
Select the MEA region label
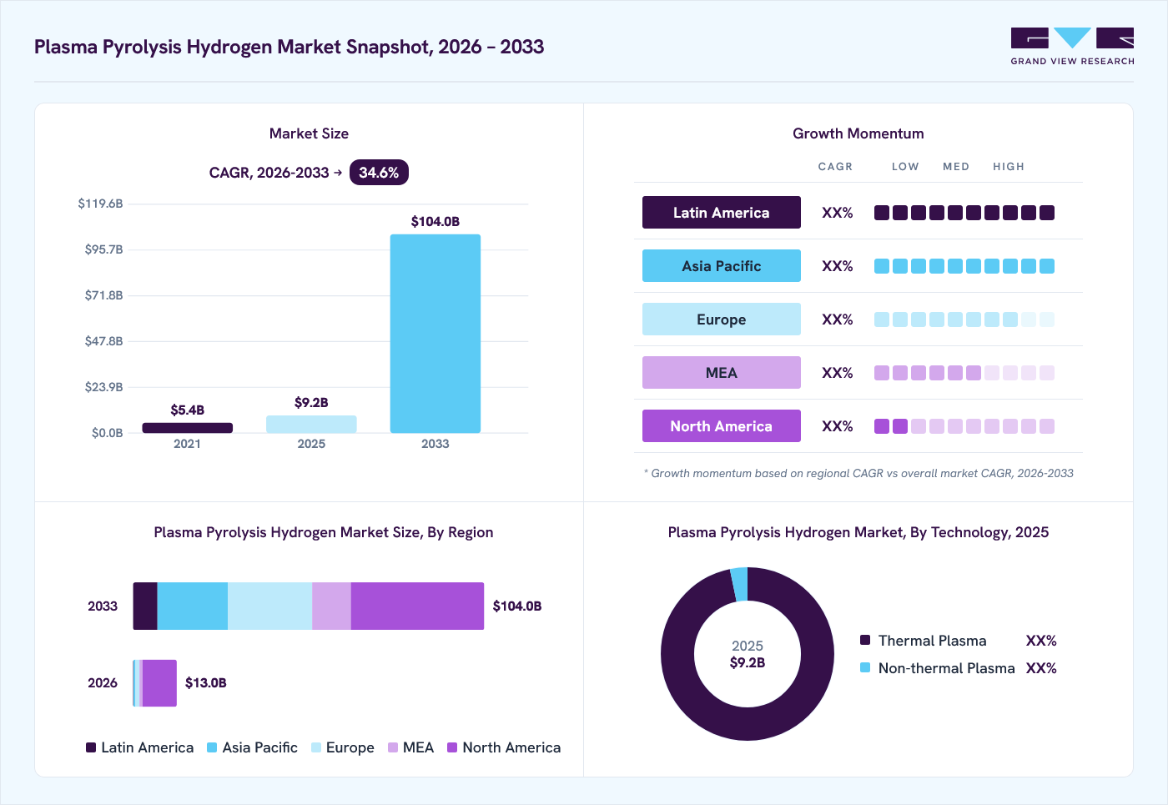point(722,373)
